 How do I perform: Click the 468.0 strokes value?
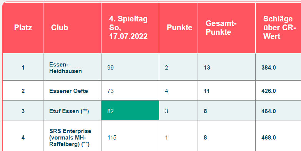(269, 138)
